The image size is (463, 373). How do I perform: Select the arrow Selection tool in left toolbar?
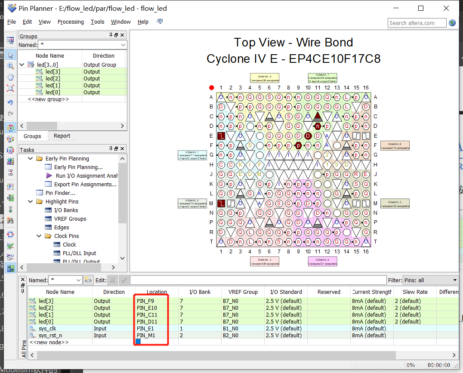click(10, 55)
